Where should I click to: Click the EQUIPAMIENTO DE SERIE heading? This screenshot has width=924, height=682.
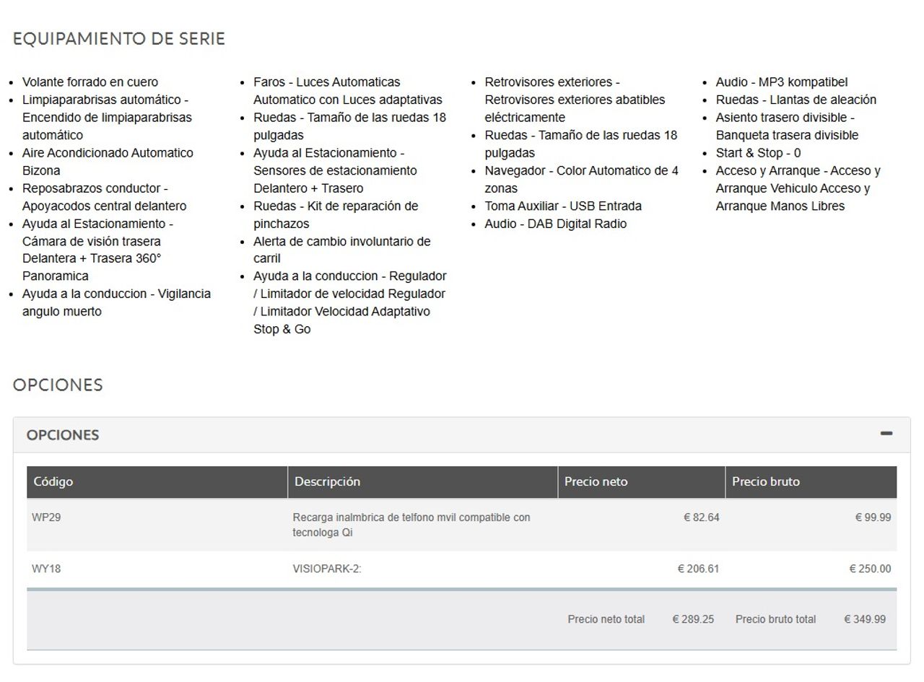tap(119, 39)
